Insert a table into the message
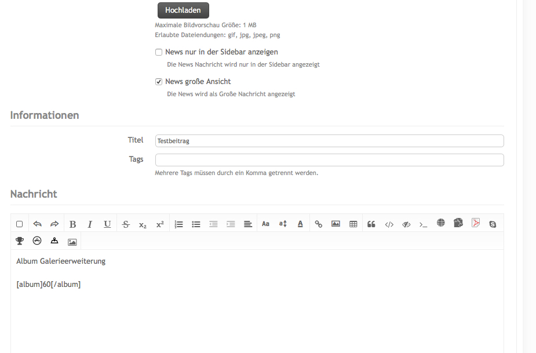536x353 pixels. [x=353, y=224]
